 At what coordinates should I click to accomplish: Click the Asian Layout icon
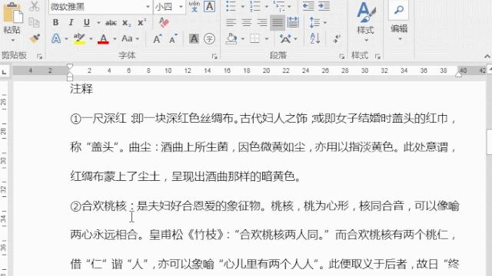pos(285,39)
